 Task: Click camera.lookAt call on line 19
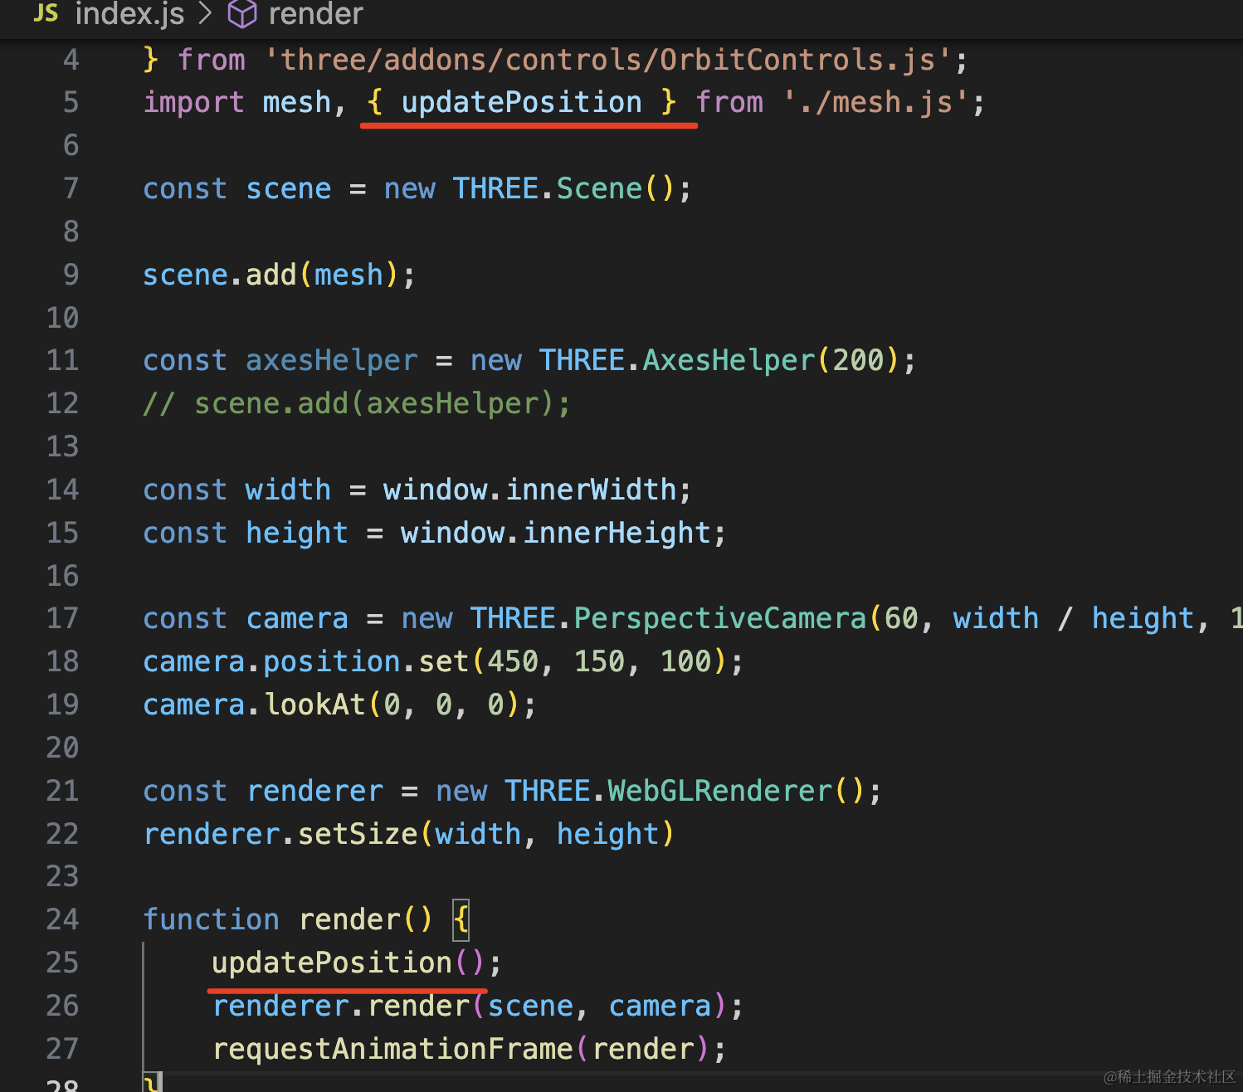click(339, 704)
